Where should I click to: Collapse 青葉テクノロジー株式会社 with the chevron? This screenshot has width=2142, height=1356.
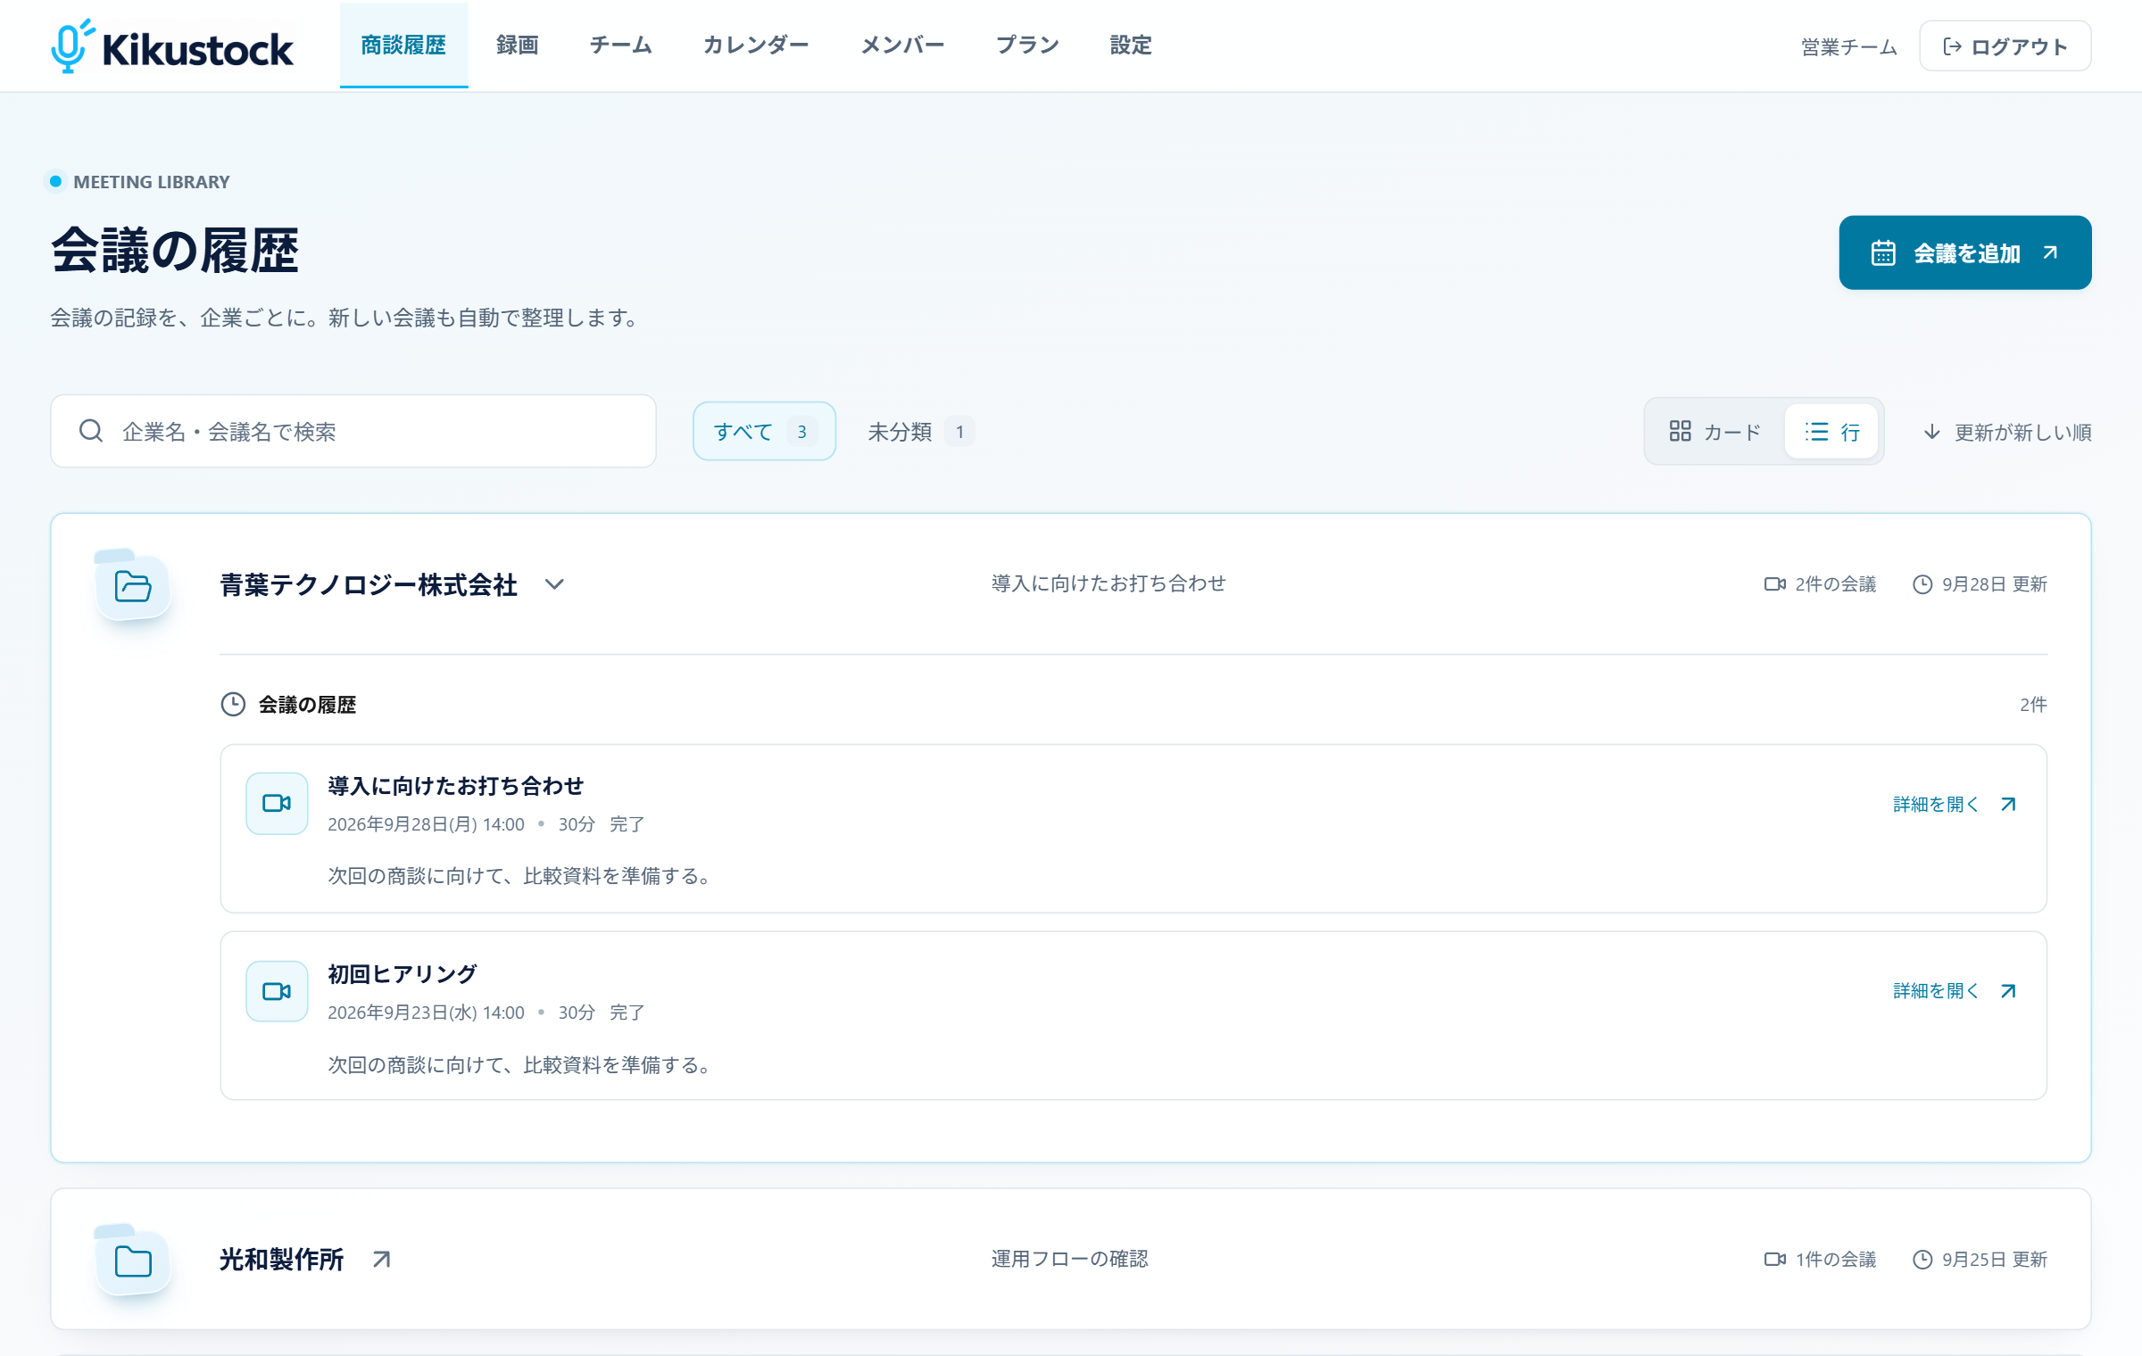click(554, 583)
